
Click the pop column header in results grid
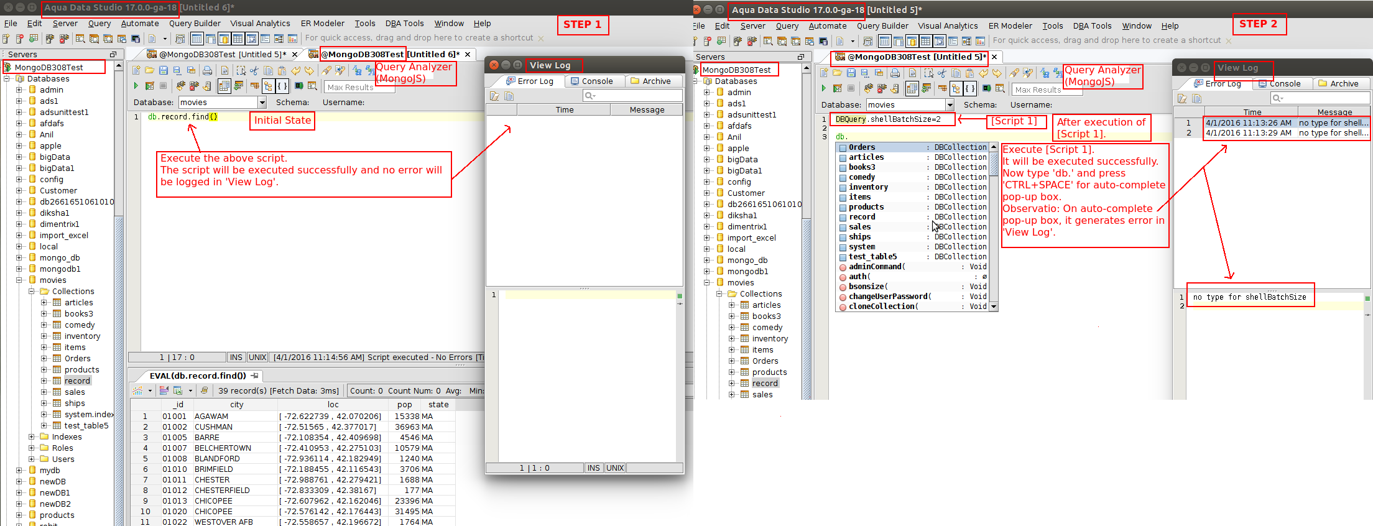405,405
